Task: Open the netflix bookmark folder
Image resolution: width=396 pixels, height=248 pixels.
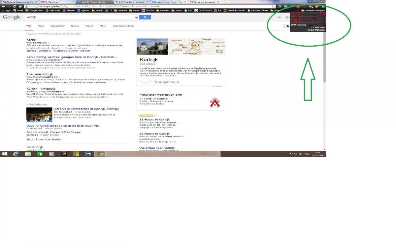Action: point(134,11)
